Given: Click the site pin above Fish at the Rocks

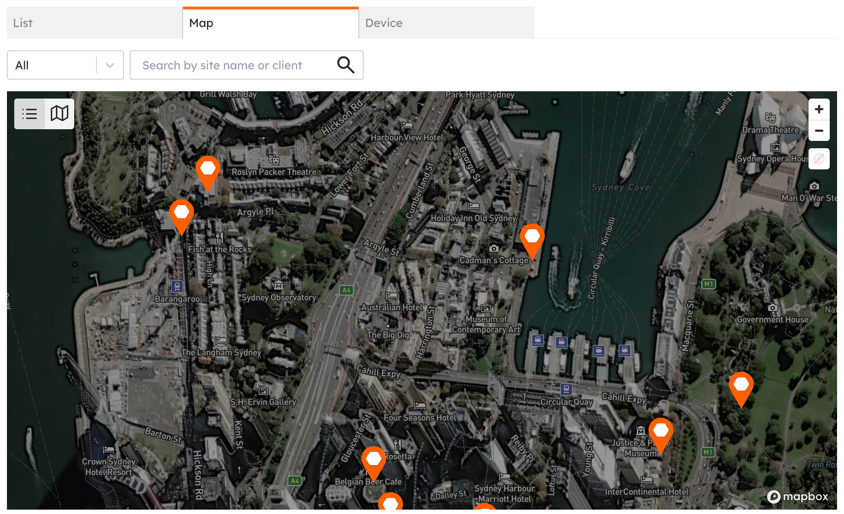Looking at the screenshot, I should coord(182,213).
